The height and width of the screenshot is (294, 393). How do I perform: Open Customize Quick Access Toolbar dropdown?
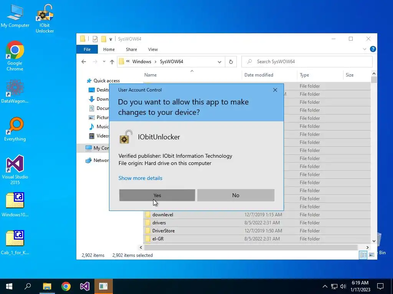point(111,39)
